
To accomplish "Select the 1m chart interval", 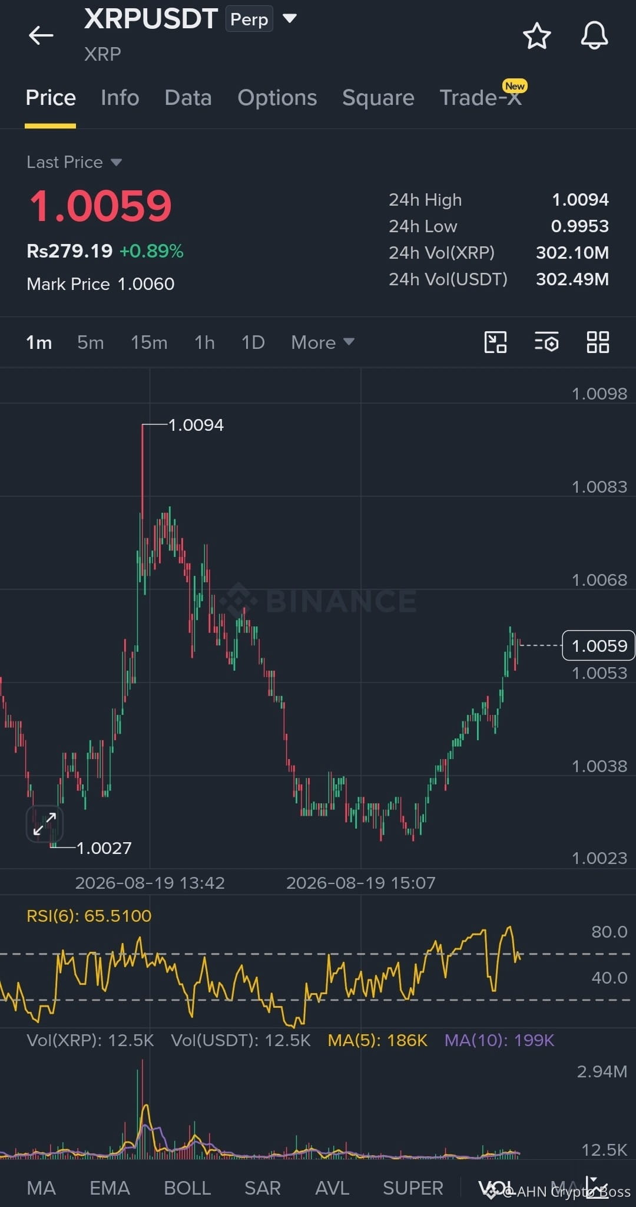I will coord(39,342).
